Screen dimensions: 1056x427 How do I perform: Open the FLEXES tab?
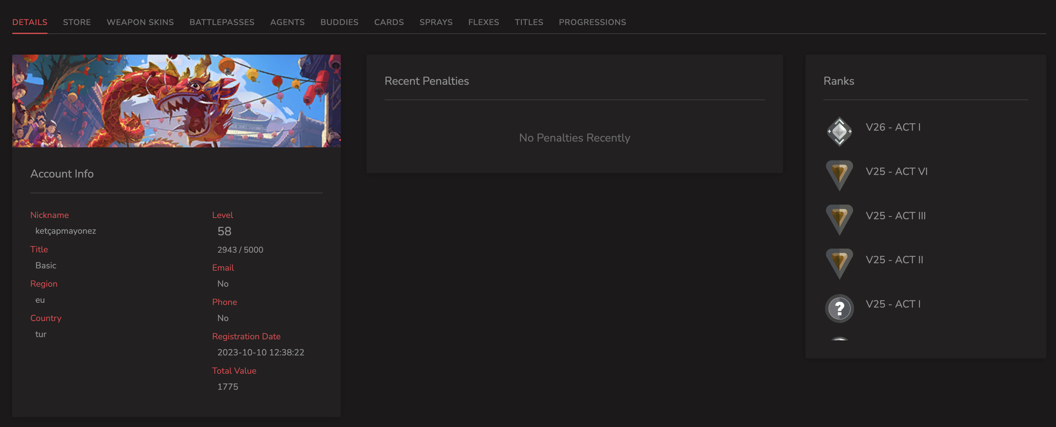483,22
